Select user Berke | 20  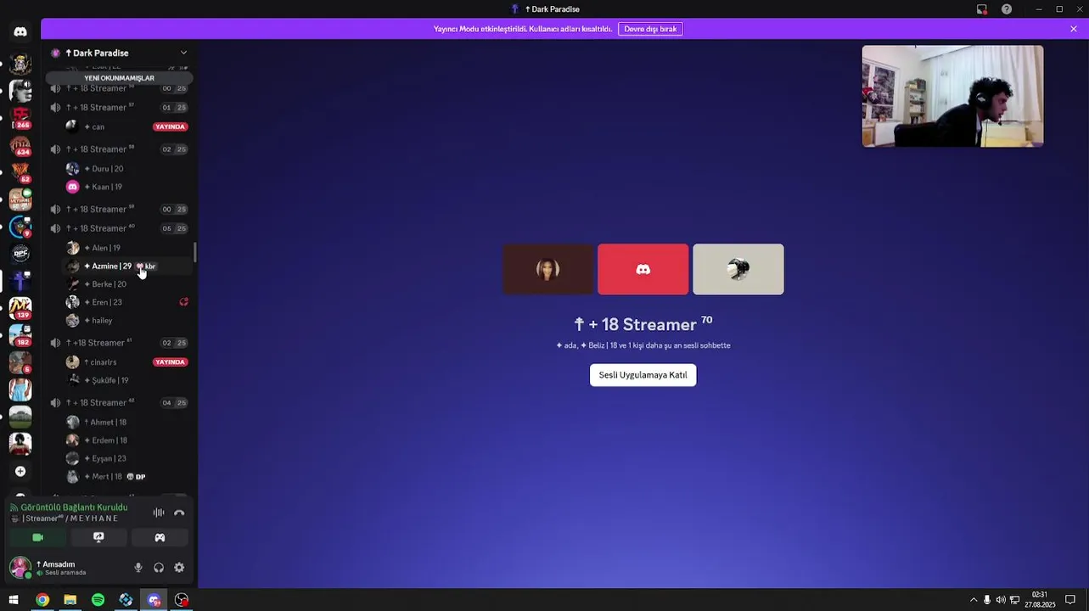coord(126,284)
